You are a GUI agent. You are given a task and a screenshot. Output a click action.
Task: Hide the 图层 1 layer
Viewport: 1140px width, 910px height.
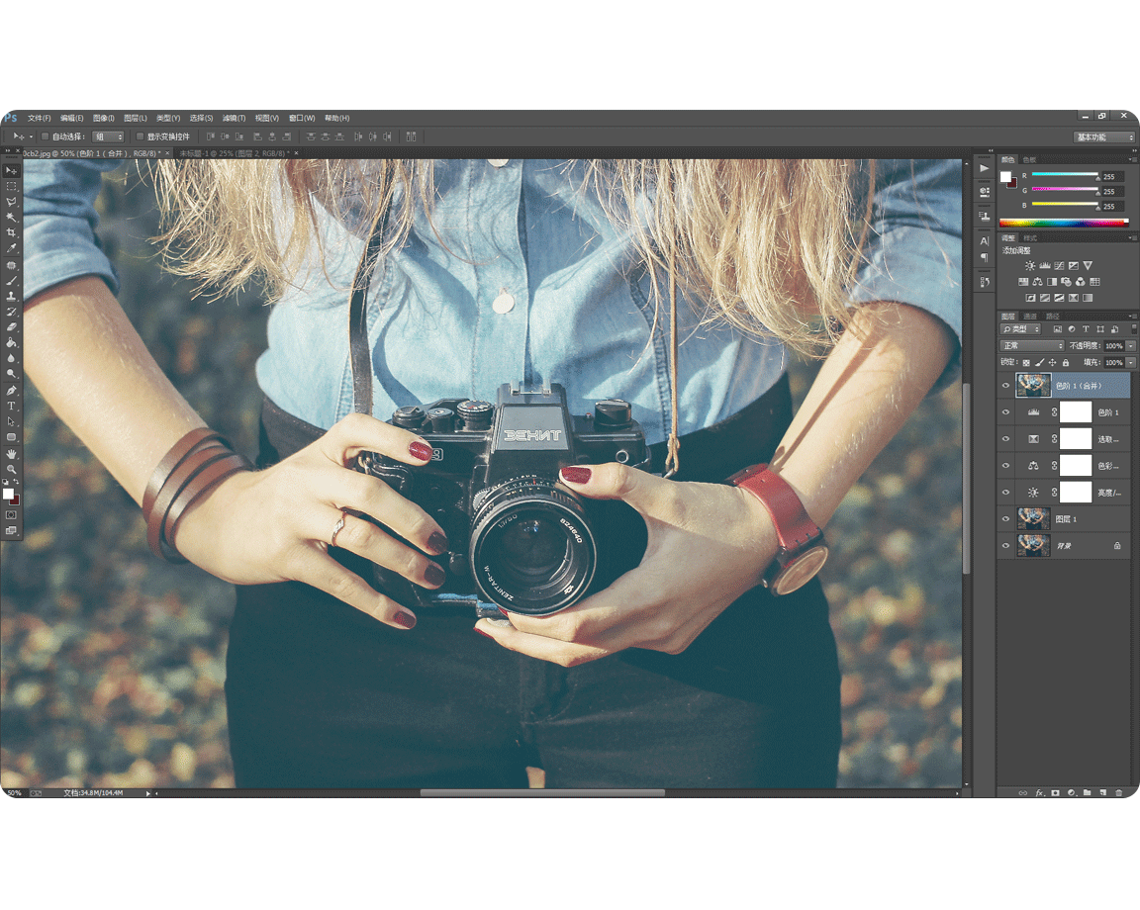tap(1006, 519)
